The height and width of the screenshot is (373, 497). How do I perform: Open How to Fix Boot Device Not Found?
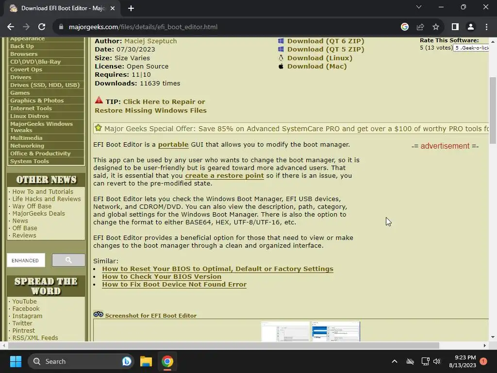[174, 285]
